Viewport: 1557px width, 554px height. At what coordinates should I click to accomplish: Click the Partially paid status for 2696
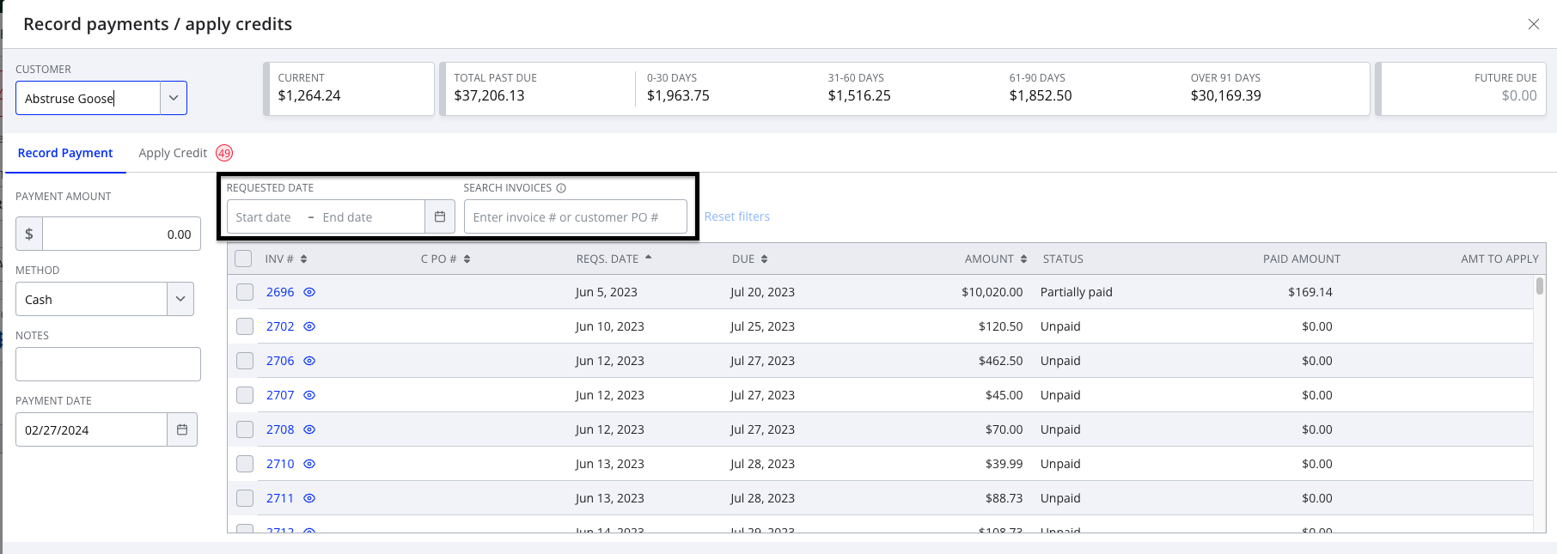click(x=1076, y=292)
